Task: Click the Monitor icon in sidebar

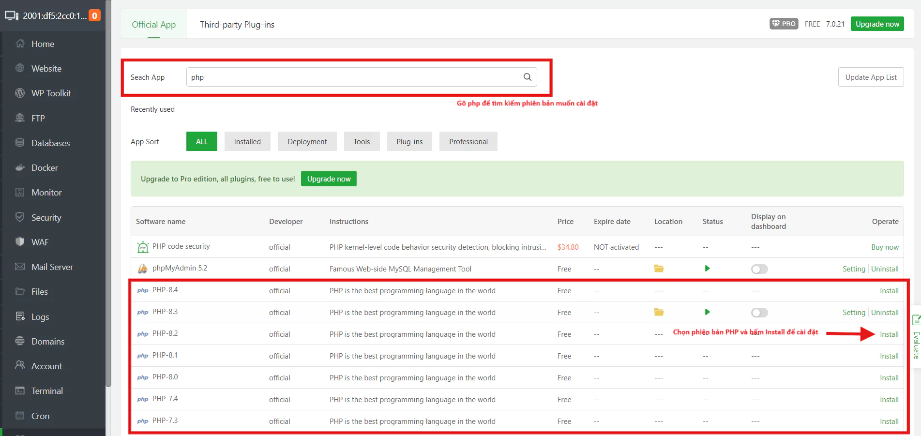Action: 20,192
